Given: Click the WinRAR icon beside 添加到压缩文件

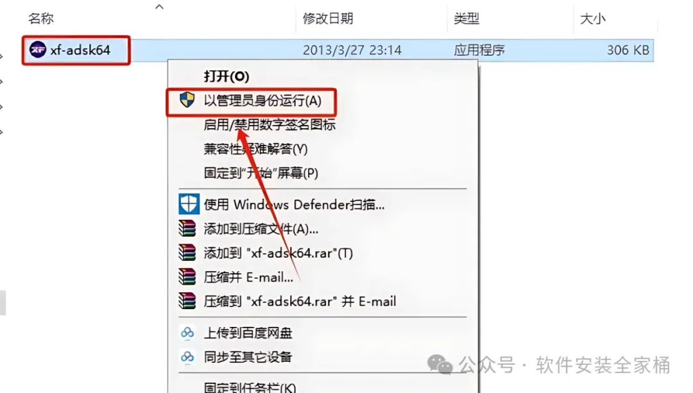Looking at the screenshot, I should 187,228.
